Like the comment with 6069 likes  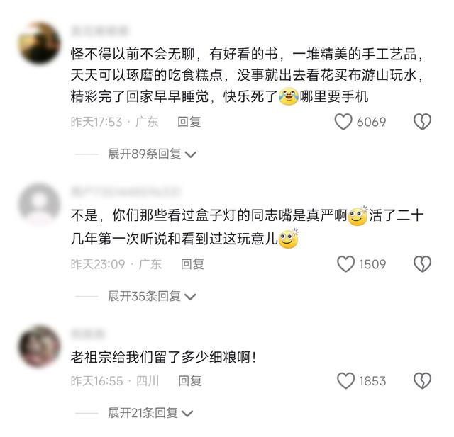pos(343,122)
